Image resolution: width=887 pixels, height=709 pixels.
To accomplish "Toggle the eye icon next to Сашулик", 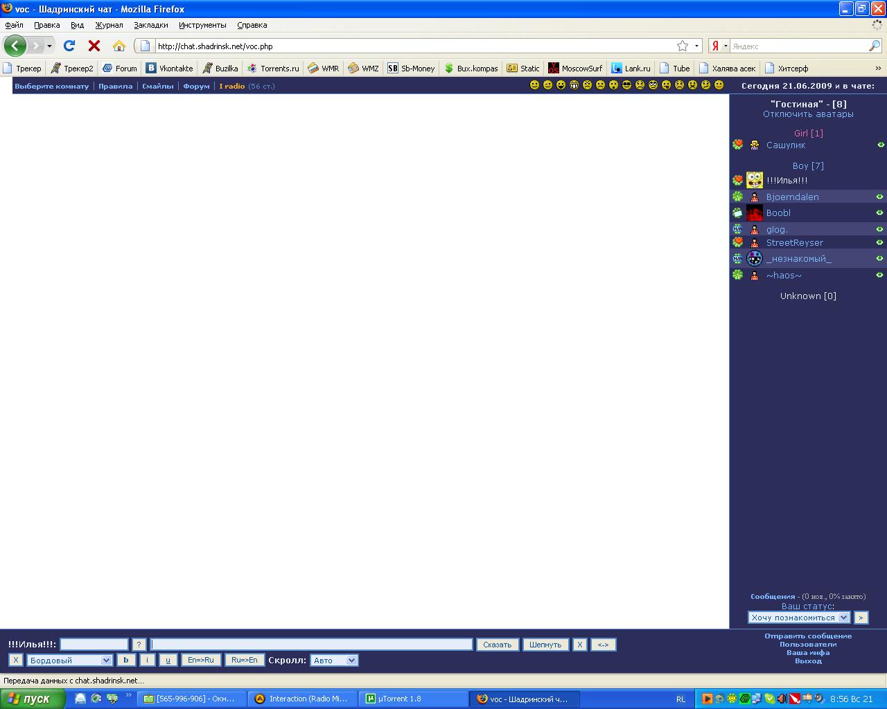I will (881, 145).
